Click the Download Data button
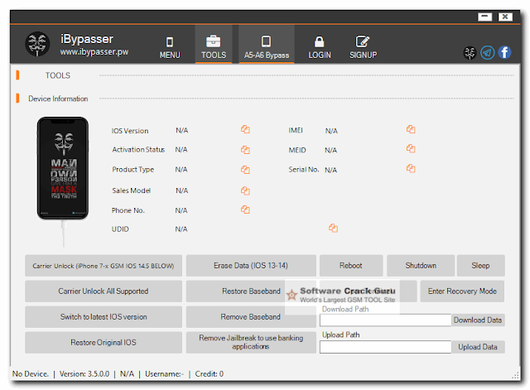Image resolution: width=530 pixels, height=390 pixels. coord(478,320)
